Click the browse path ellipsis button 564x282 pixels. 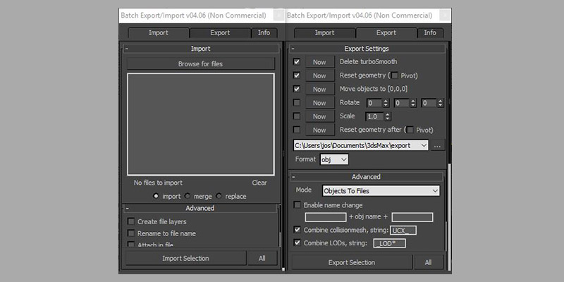(x=437, y=145)
